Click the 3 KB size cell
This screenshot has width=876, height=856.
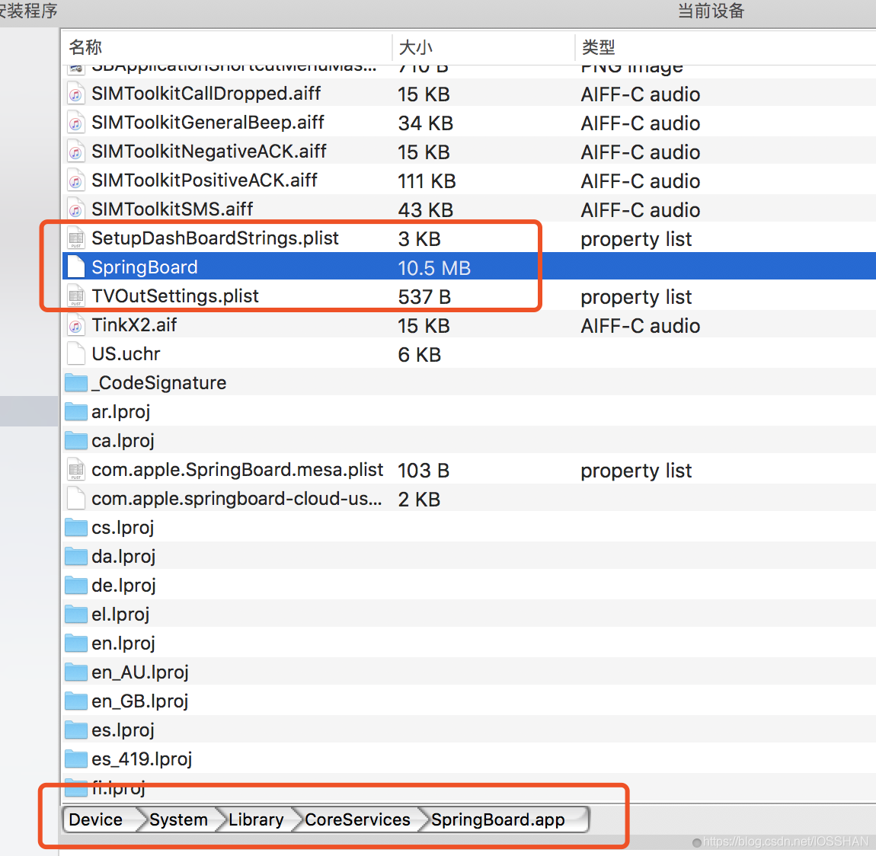[x=420, y=239]
